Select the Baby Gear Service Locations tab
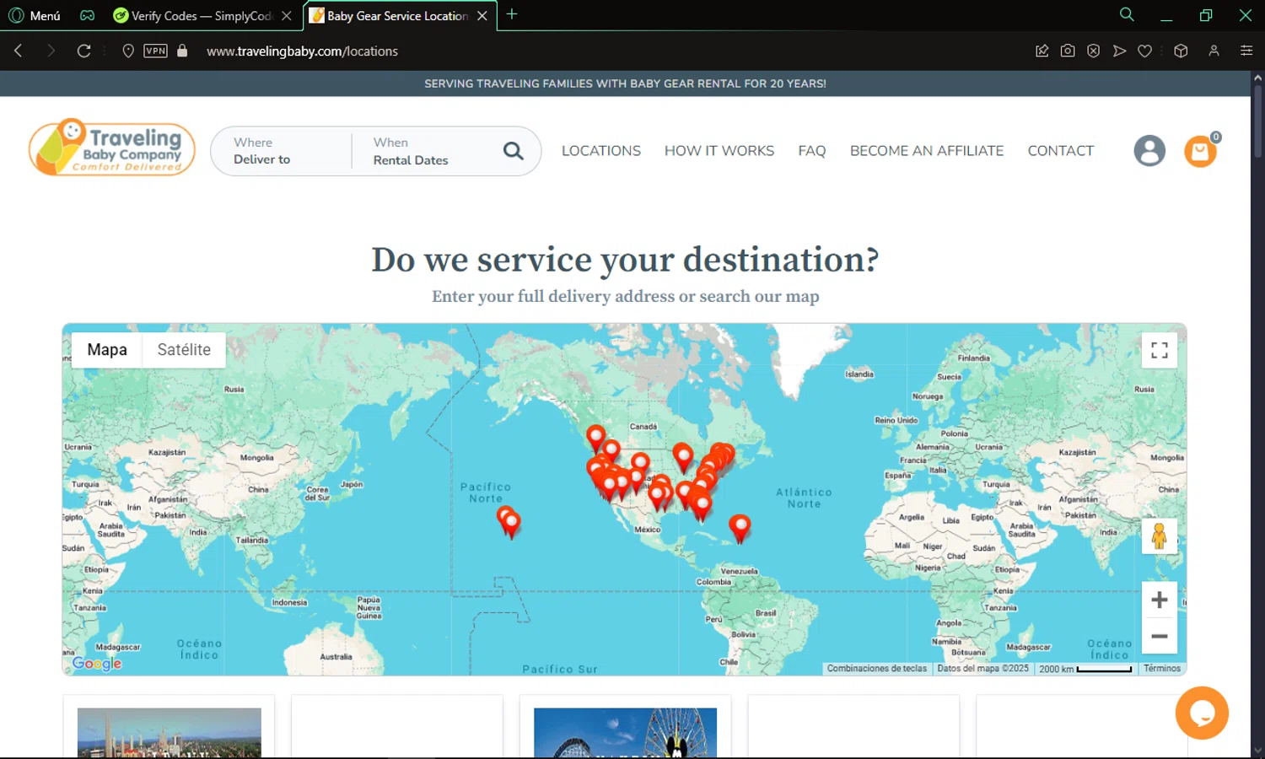Image resolution: width=1265 pixels, height=759 pixels. click(390, 15)
